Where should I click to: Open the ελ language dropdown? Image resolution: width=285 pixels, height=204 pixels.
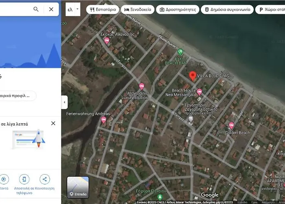click(73, 9)
